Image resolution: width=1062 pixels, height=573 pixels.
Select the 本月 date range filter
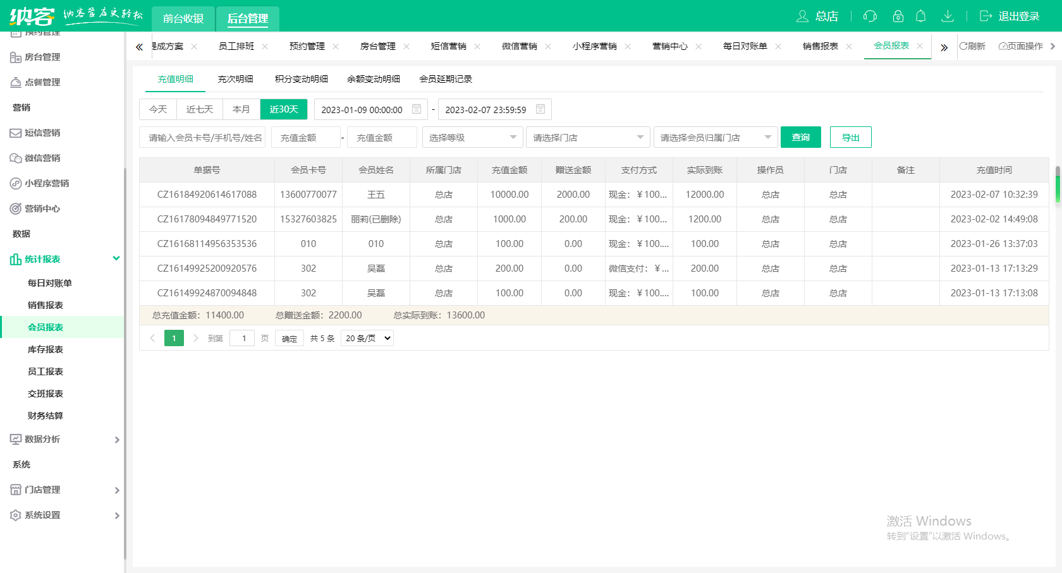click(x=241, y=109)
